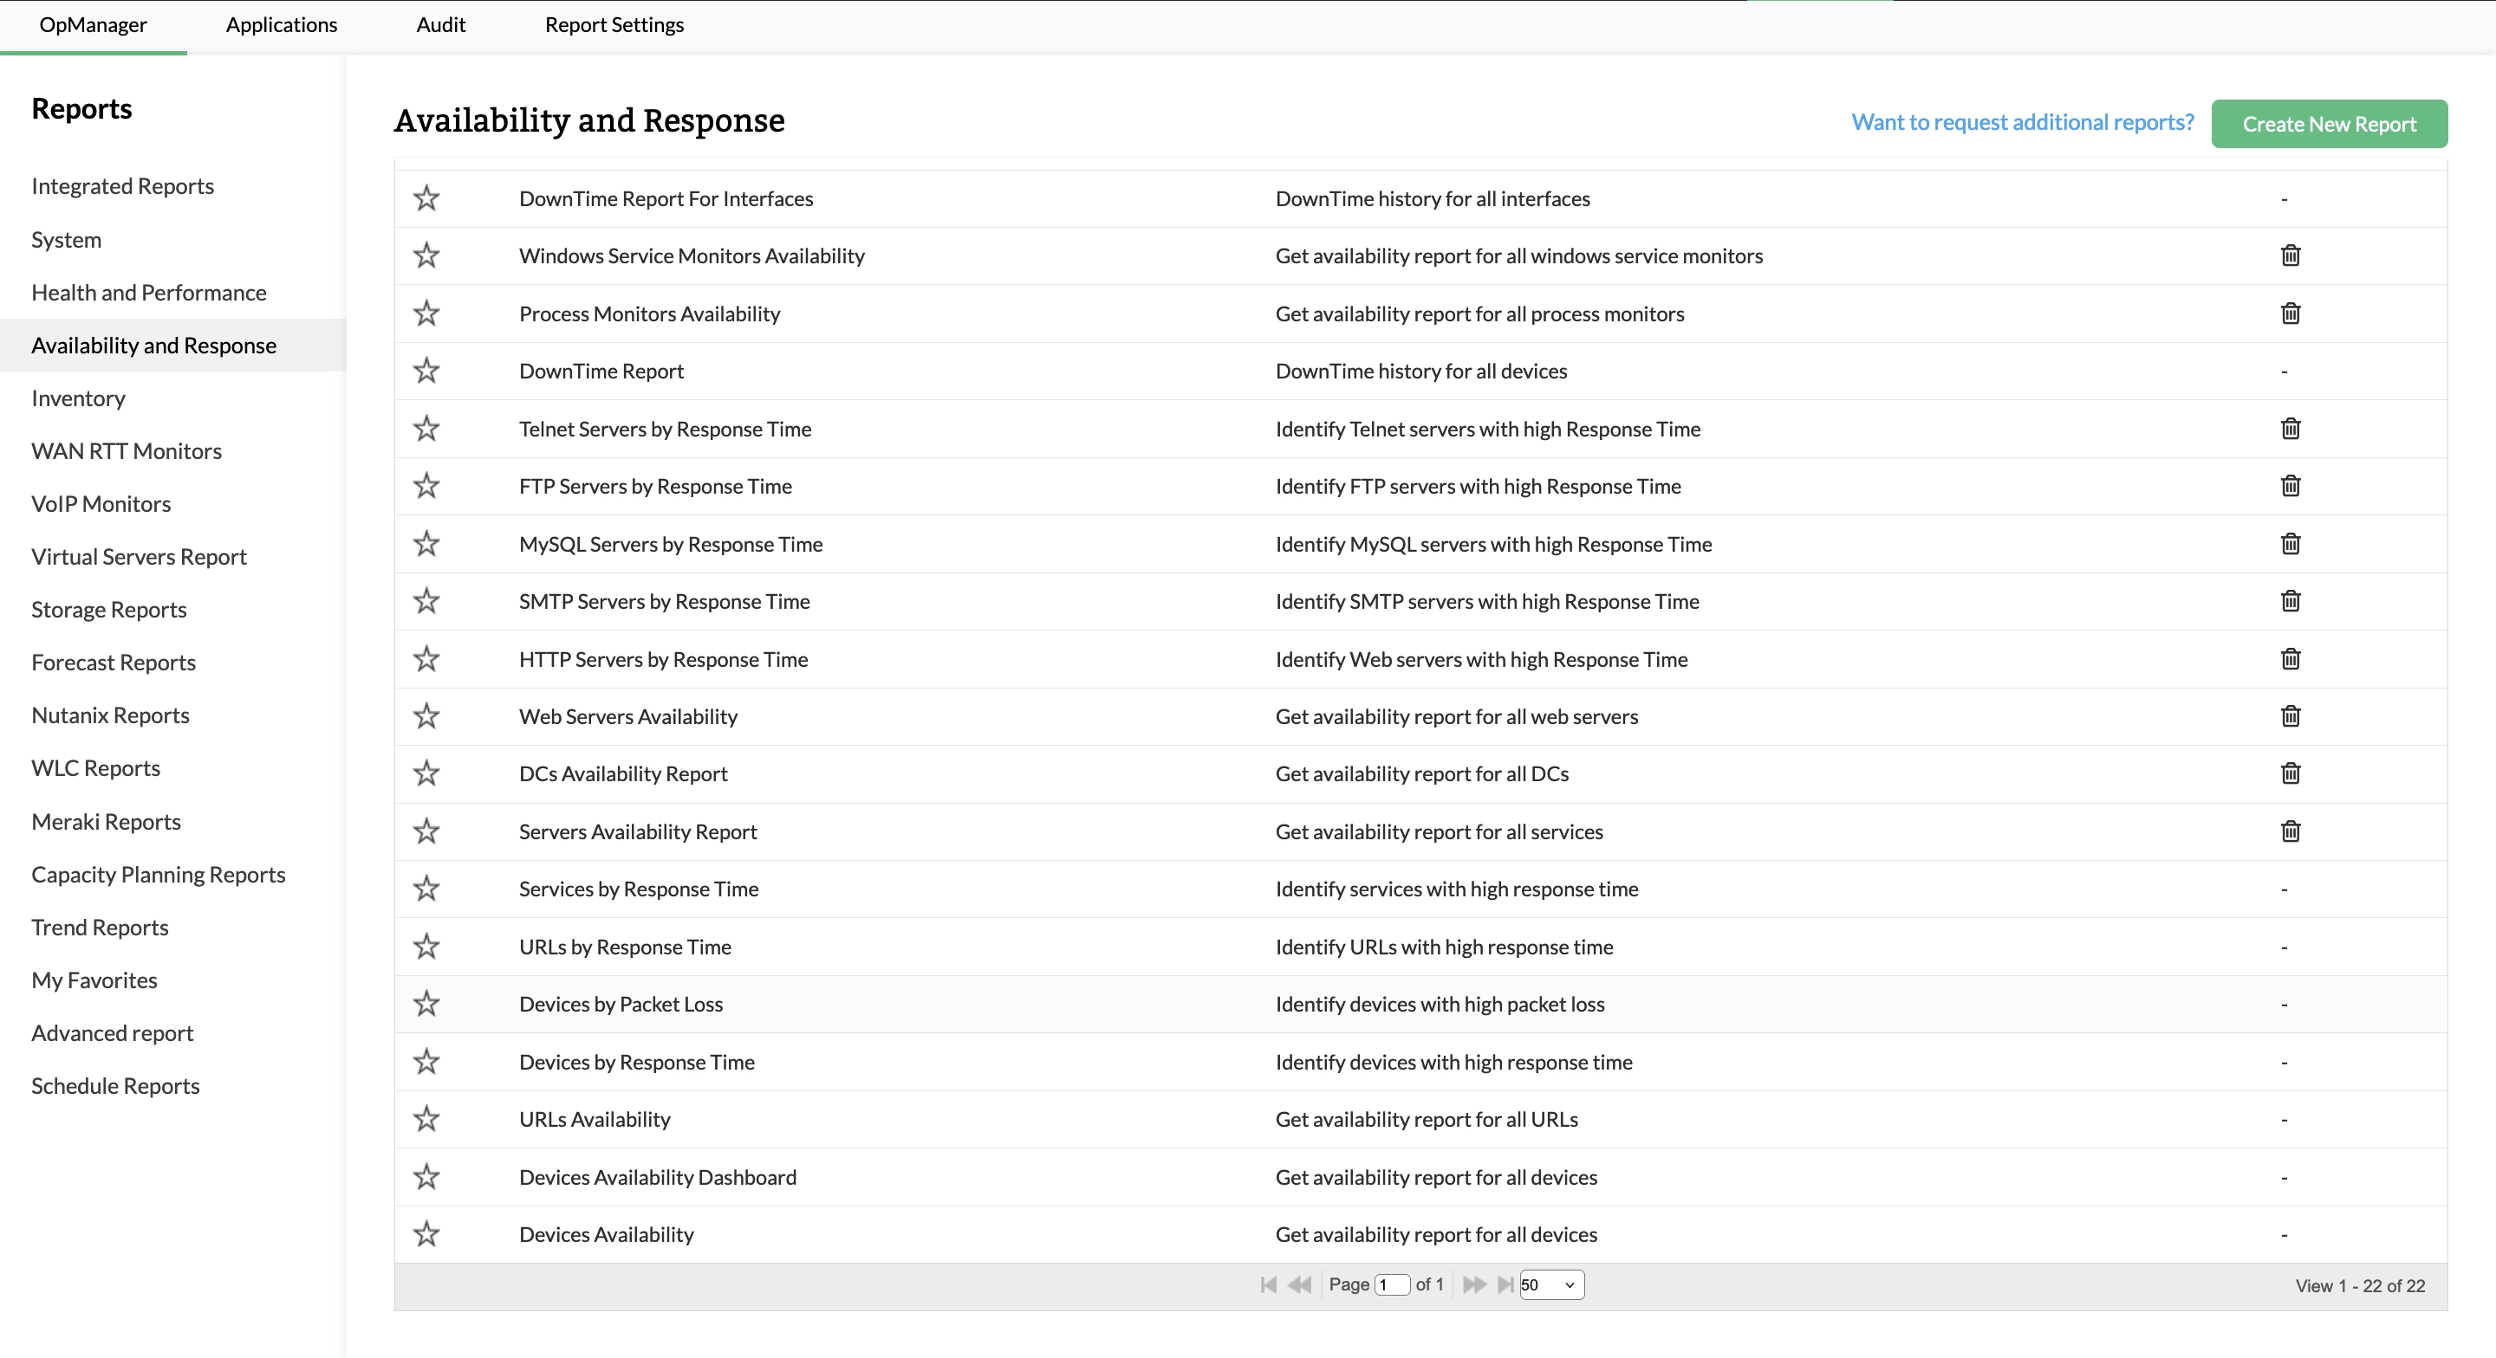This screenshot has height=1358, width=2496.
Task: Click trash icon for Process Monitors Availability
Action: pyautogui.click(x=2290, y=314)
